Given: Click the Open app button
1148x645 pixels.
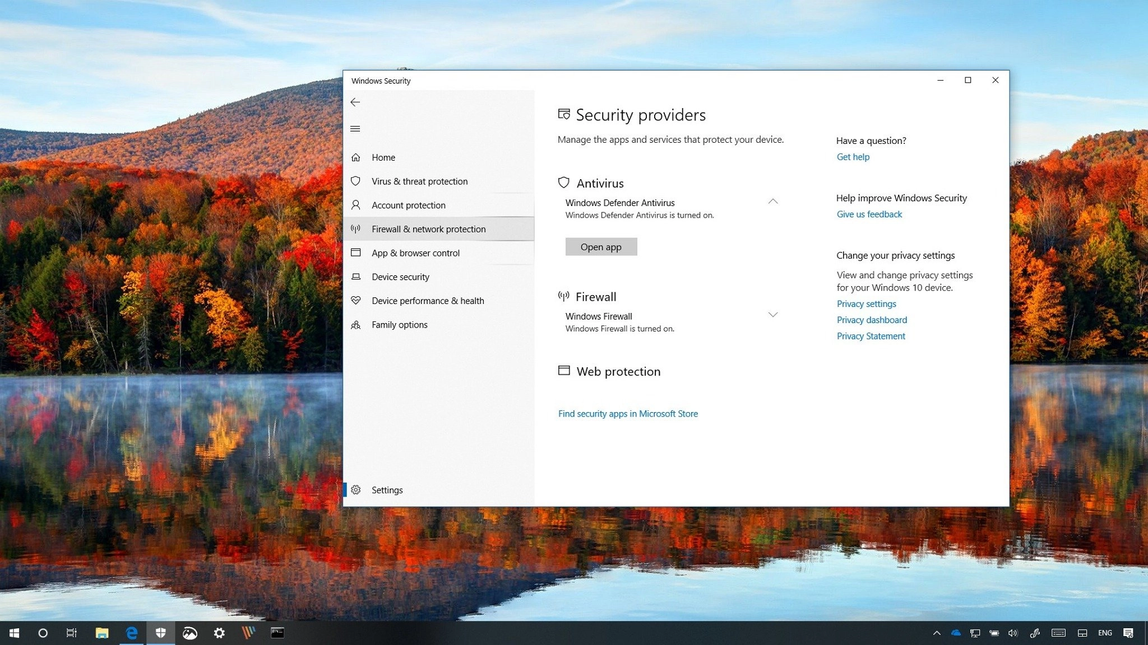Looking at the screenshot, I should pos(601,247).
